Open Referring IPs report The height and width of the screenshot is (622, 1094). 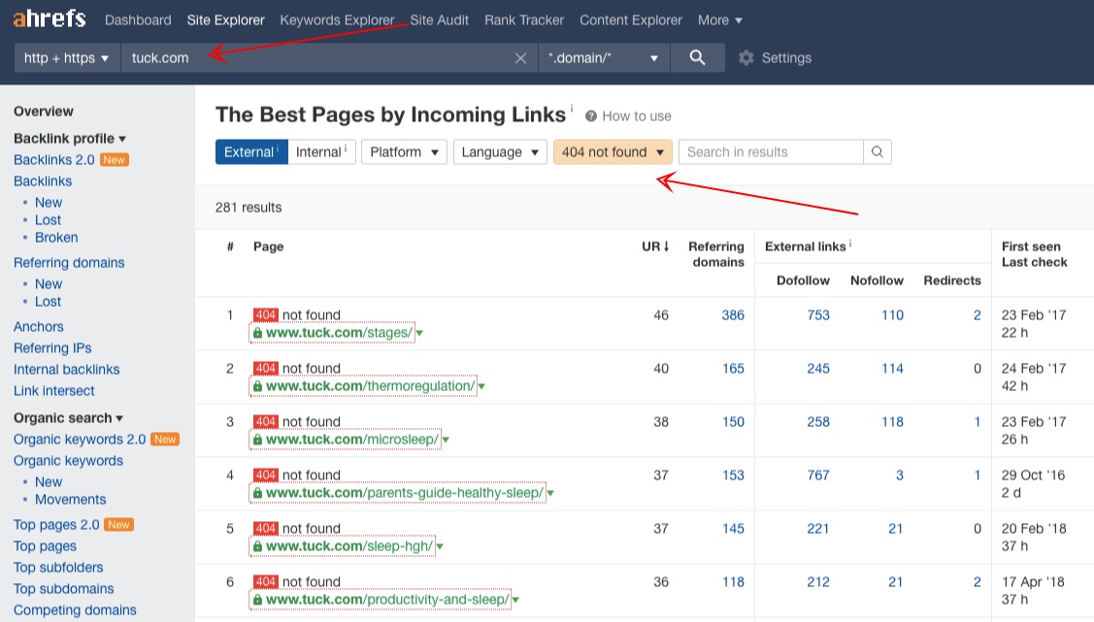(52, 348)
